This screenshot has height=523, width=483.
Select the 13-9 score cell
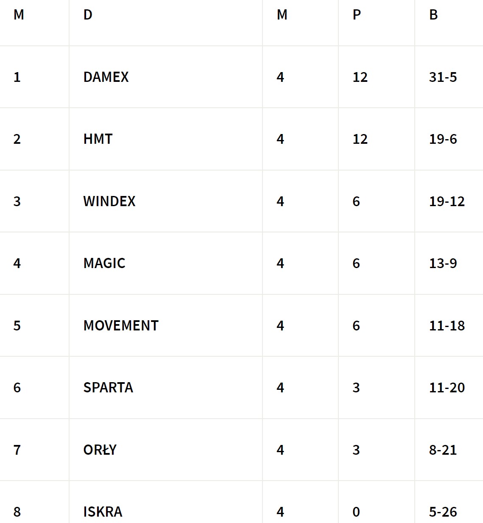coord(443,263)
